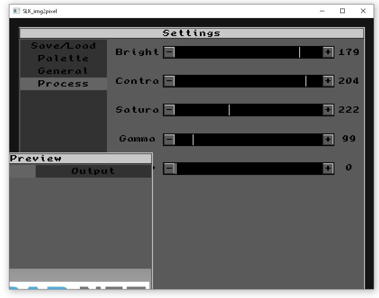Click minus on the slider showing 0
The height and width of the screenshot is (298, 379).
click(169, 168)
